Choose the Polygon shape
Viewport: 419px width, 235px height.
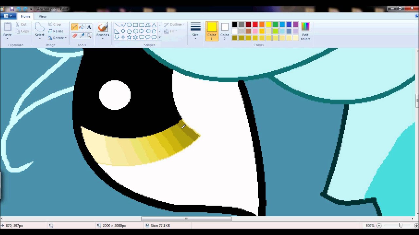point(148,25)
